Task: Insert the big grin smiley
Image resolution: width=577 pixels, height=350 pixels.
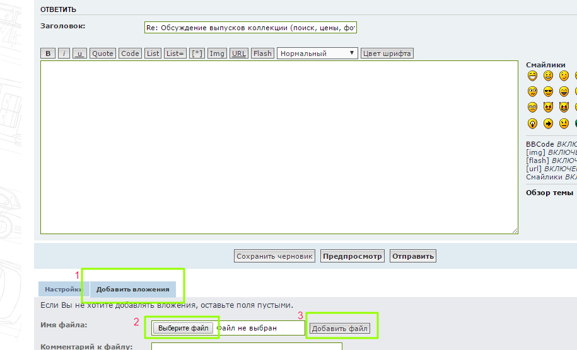Action: [532, 76]
